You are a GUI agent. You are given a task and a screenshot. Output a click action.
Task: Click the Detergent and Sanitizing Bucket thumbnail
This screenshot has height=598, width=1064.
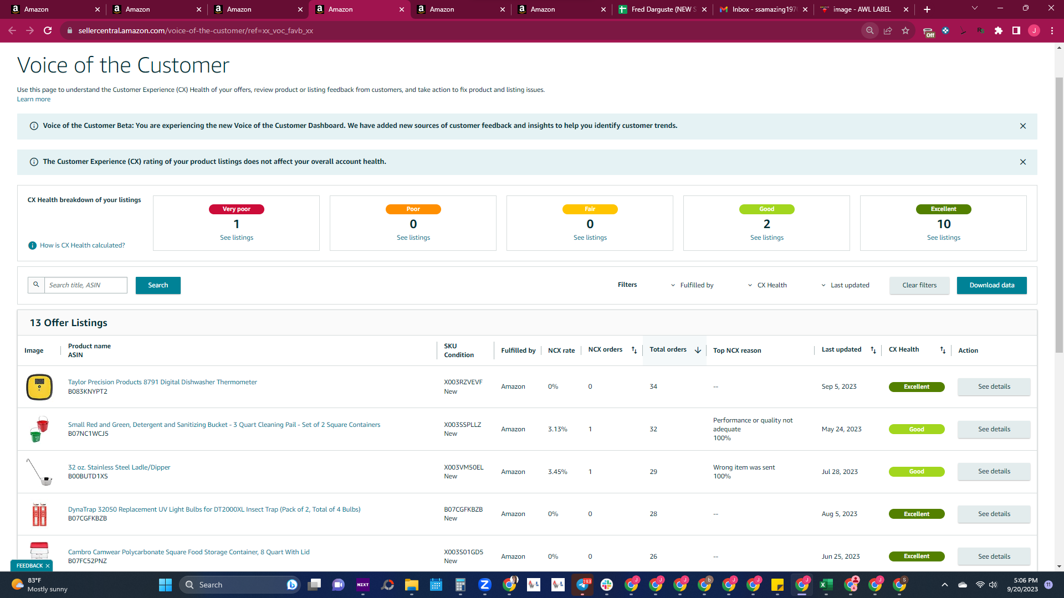coord(39,429)
